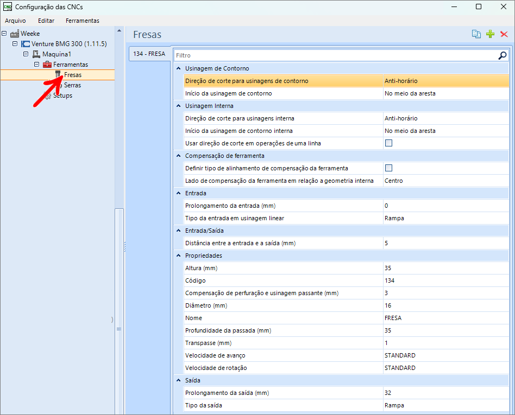The width and height of the screenshot is (515, 415).
Task: Open the Ferramentas menu
Action: point(83,21)
